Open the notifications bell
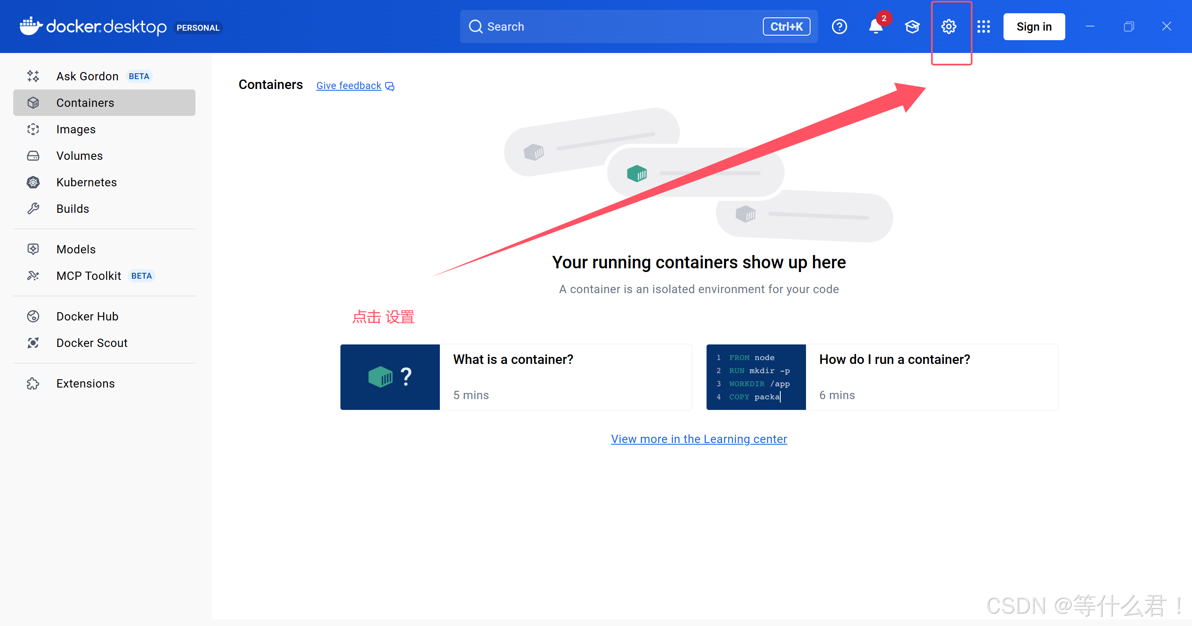This screenshot has width=1192, height=626. coord(876,27)
